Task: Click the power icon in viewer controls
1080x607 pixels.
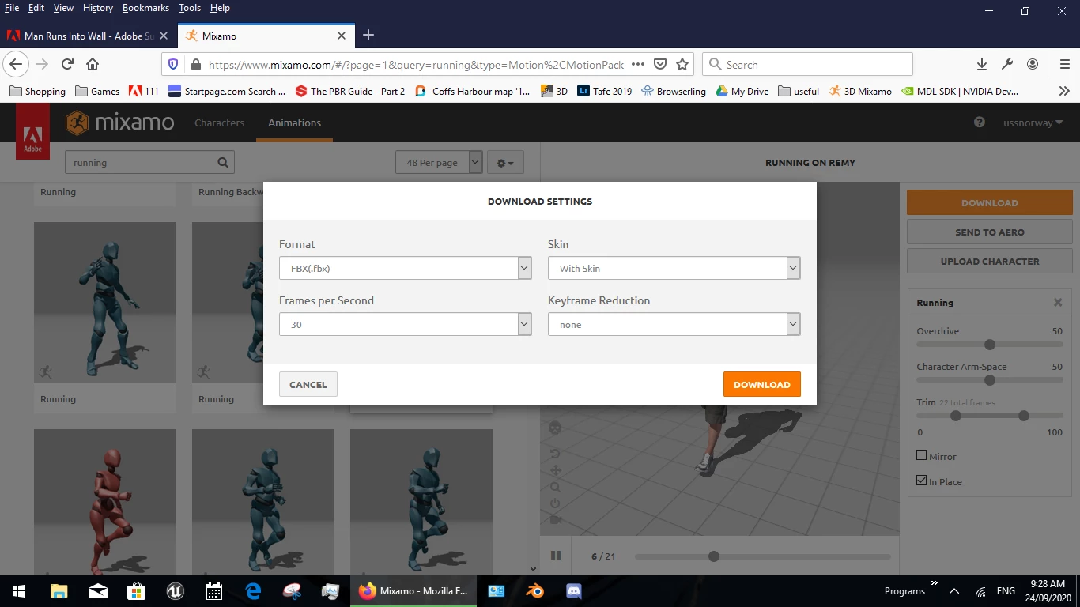Action: 555,503
